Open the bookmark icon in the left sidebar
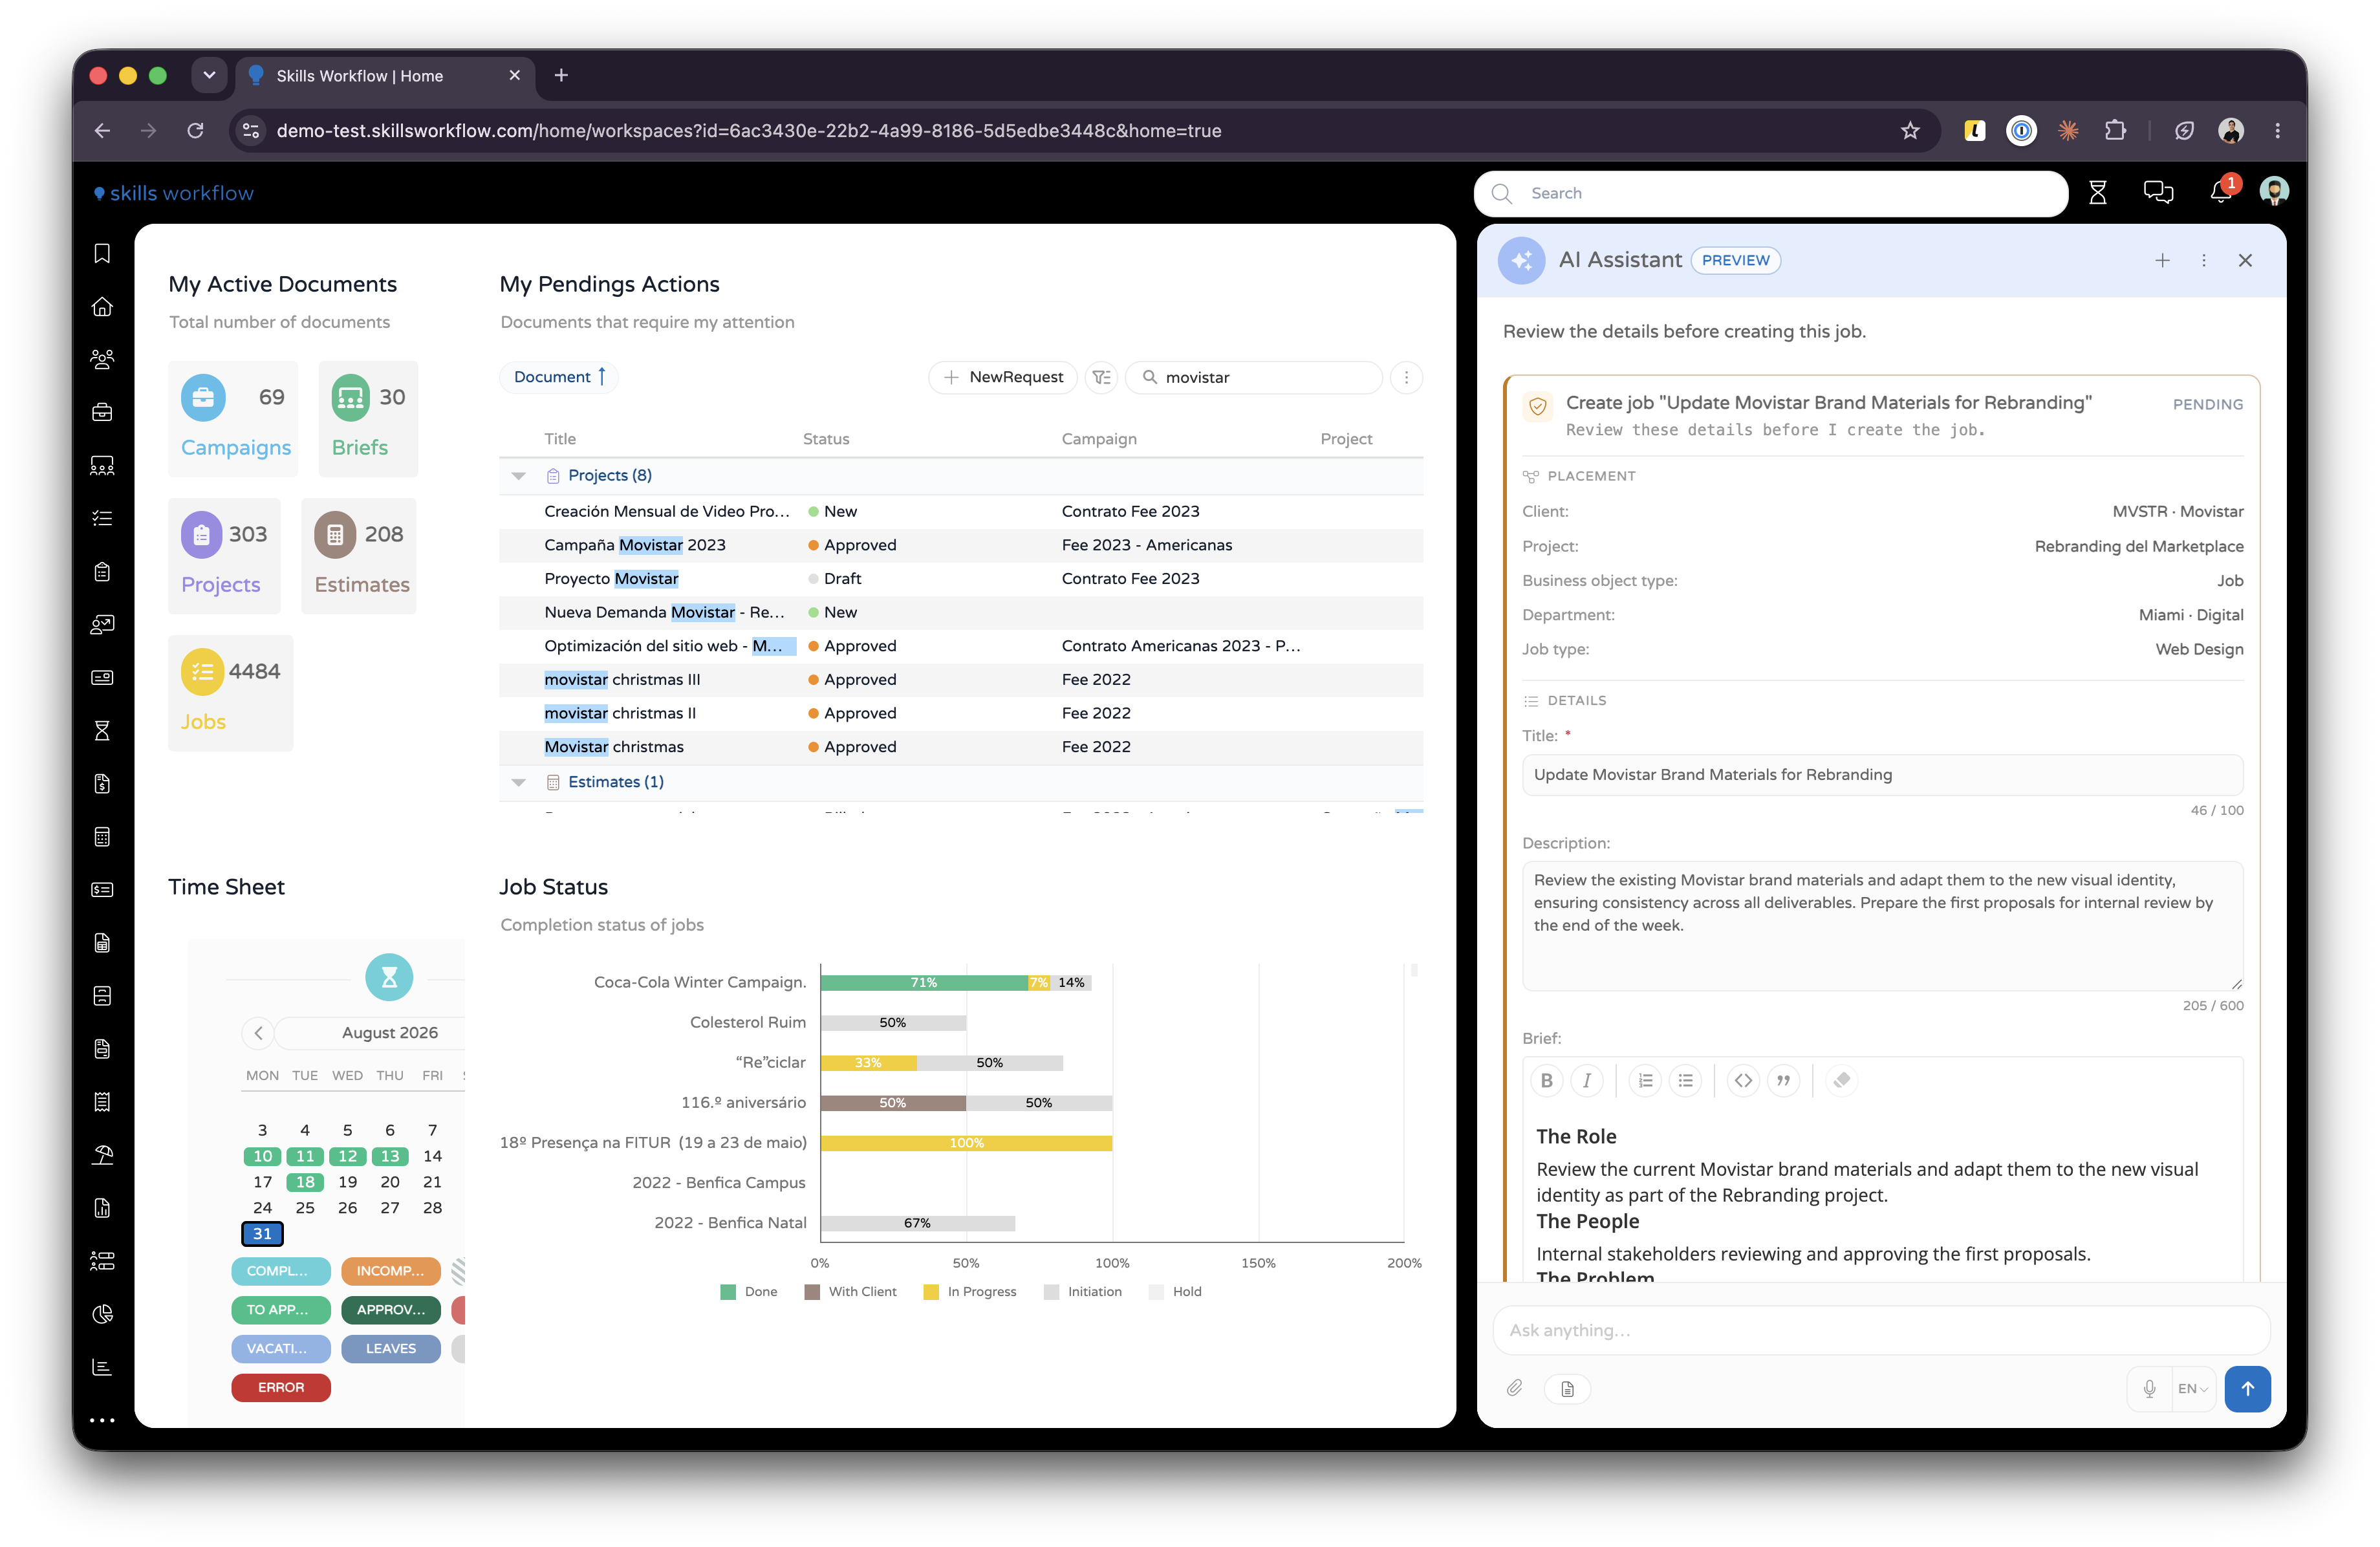 [102, 254]
